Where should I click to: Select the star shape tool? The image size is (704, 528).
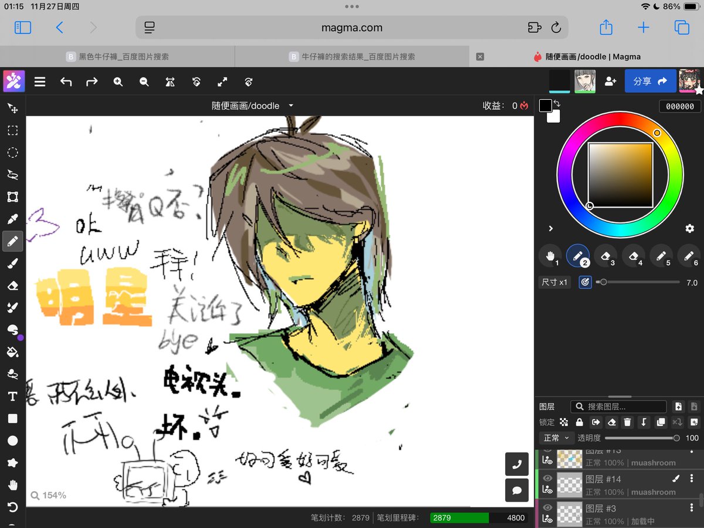tap(12, 463)
